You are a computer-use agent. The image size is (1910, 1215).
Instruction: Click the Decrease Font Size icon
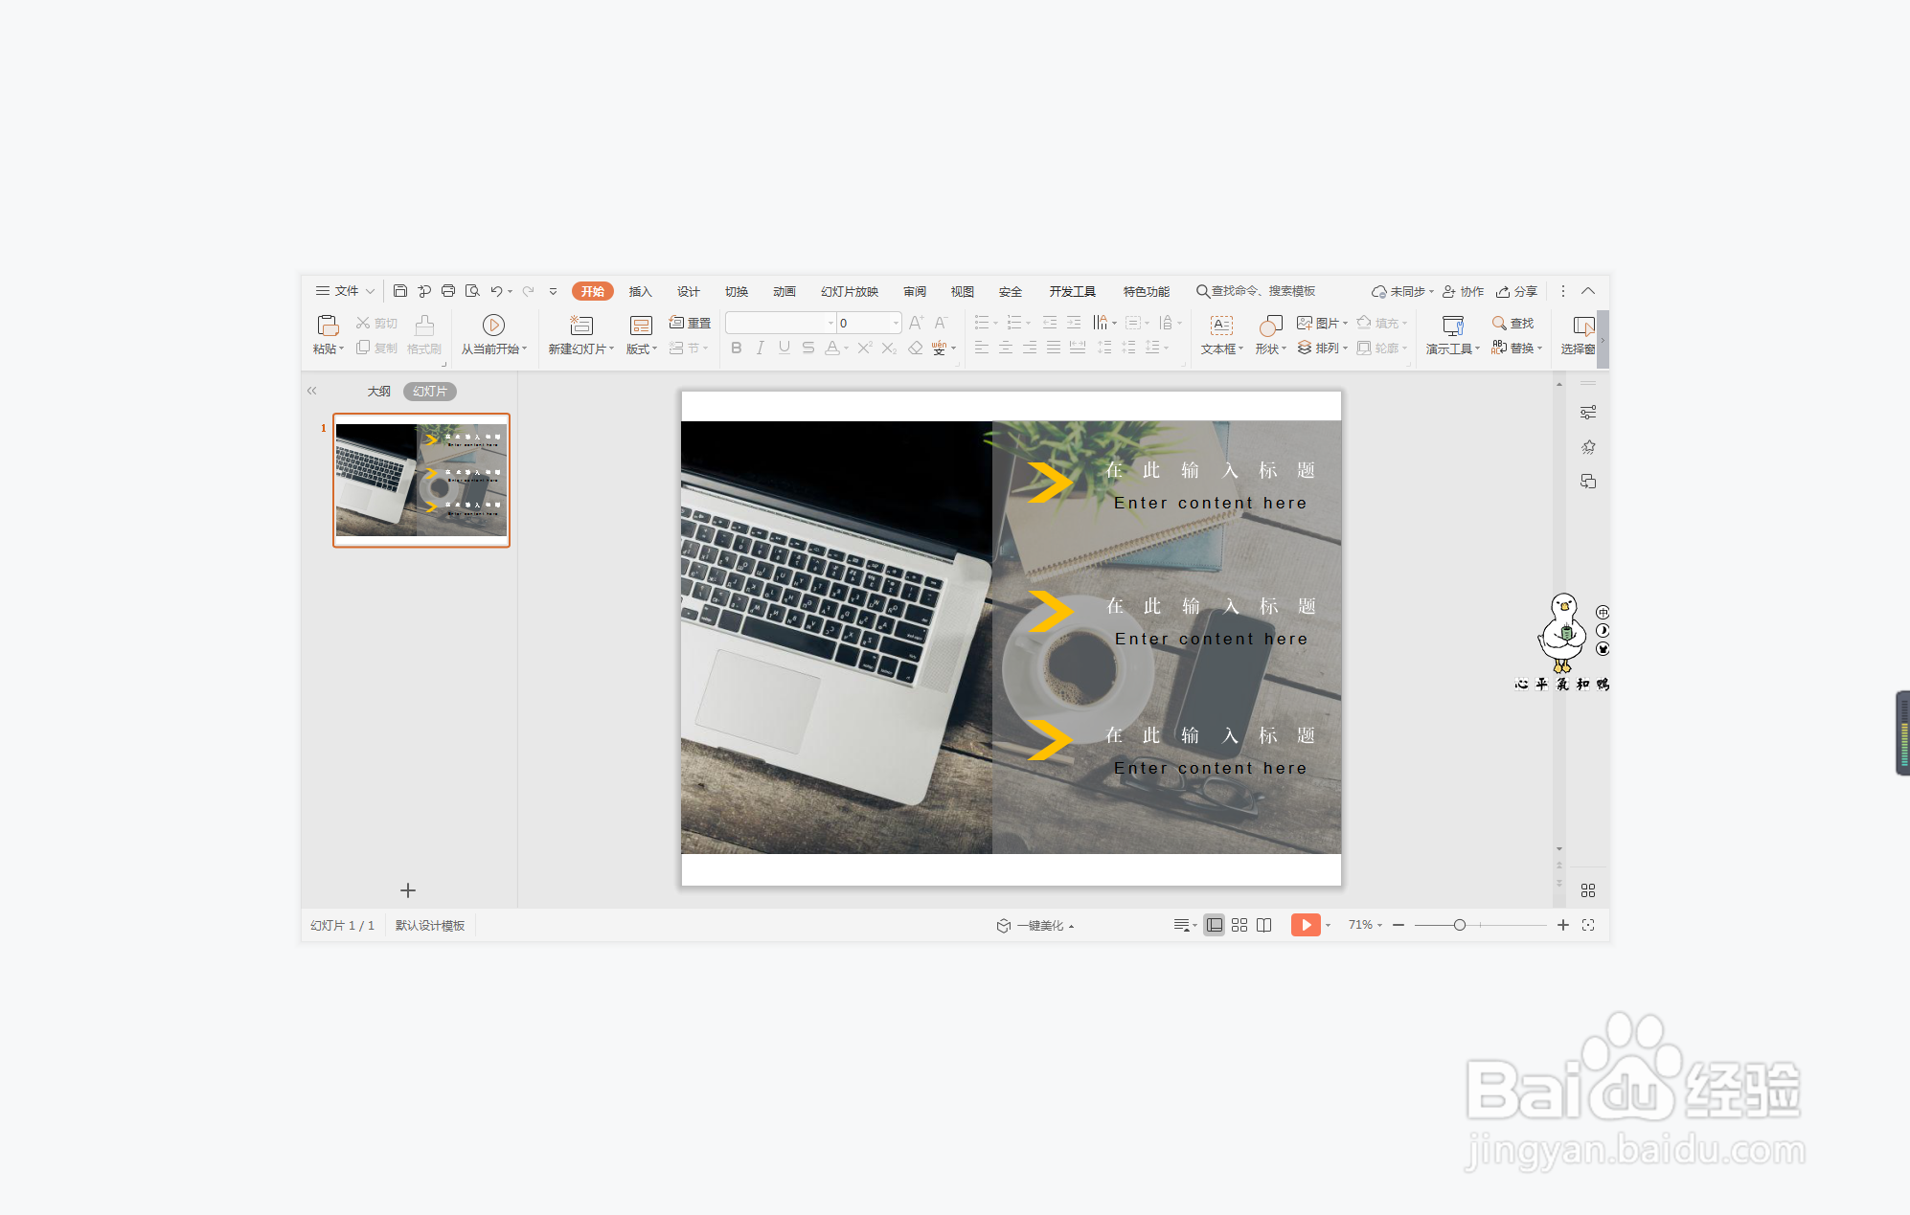941,323
